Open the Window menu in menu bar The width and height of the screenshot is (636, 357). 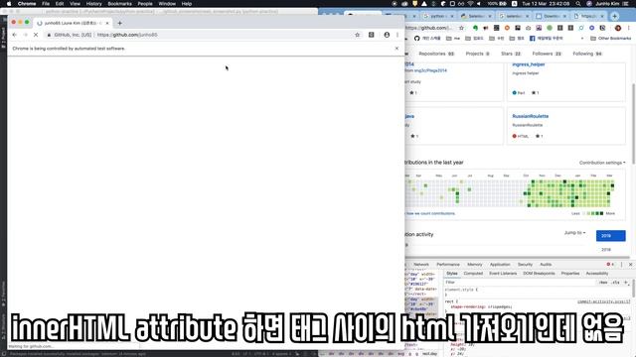[167, 4]
